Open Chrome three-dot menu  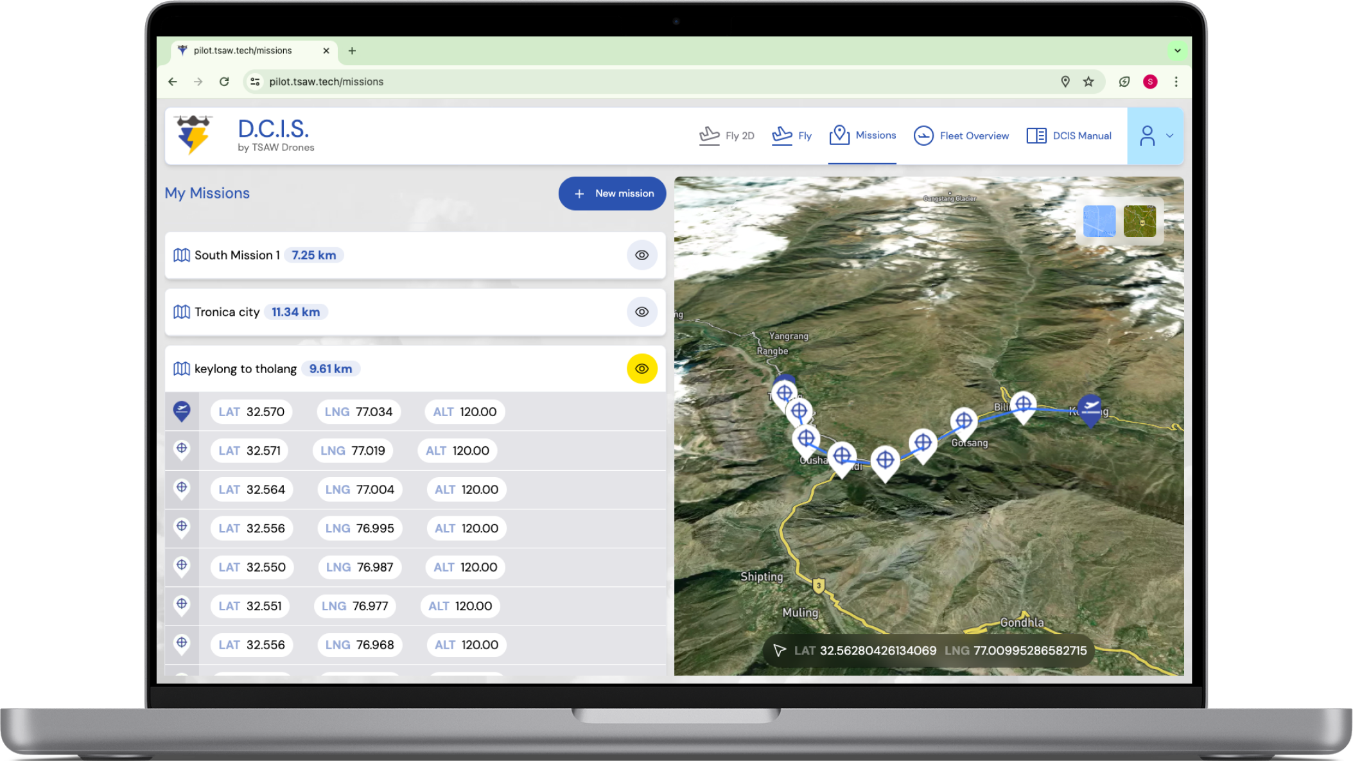pos(1176,82)
